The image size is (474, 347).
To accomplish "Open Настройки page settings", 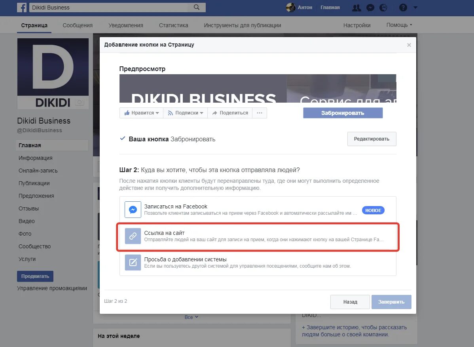I will (x=357, y=25).
